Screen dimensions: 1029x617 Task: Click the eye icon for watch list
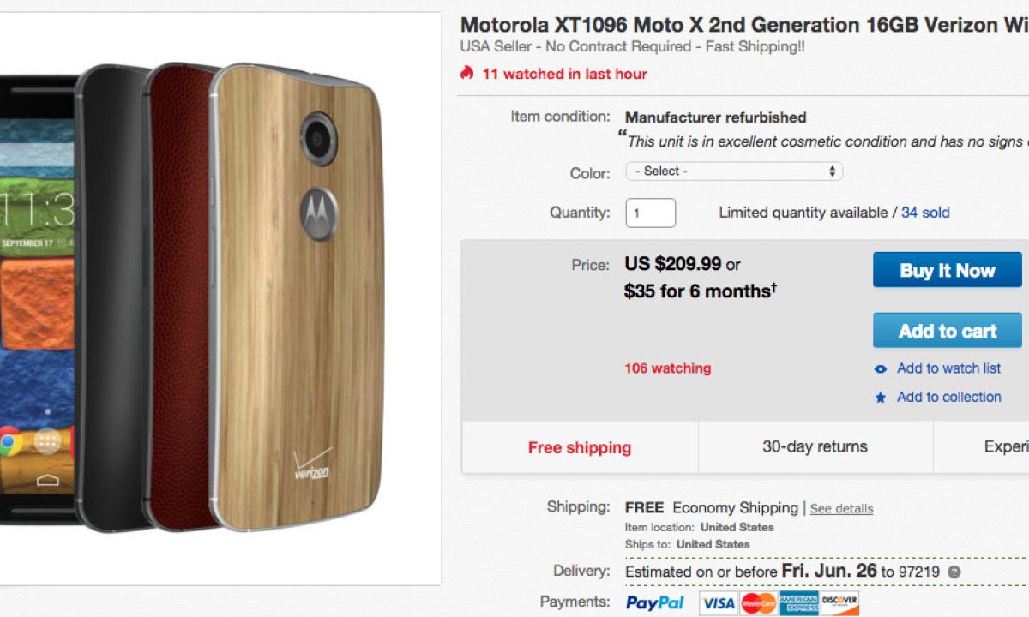(x=881, y=369)
